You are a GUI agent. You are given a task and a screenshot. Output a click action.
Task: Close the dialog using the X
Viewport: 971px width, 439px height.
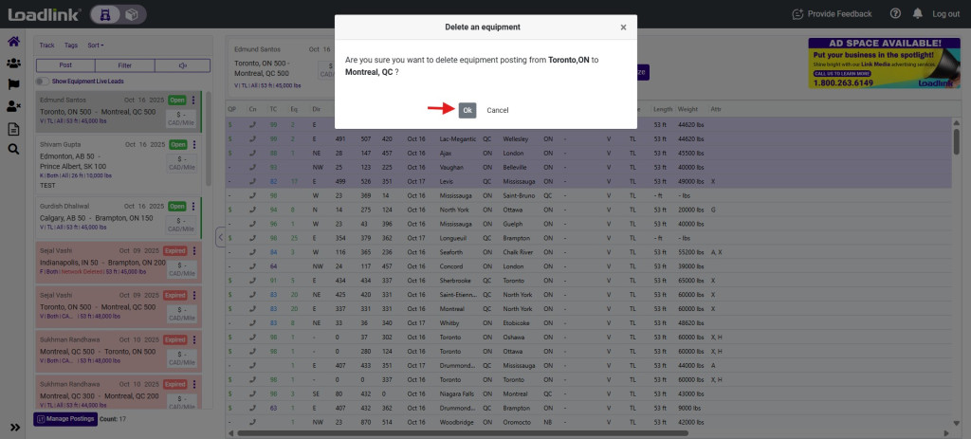coord(623,27)
